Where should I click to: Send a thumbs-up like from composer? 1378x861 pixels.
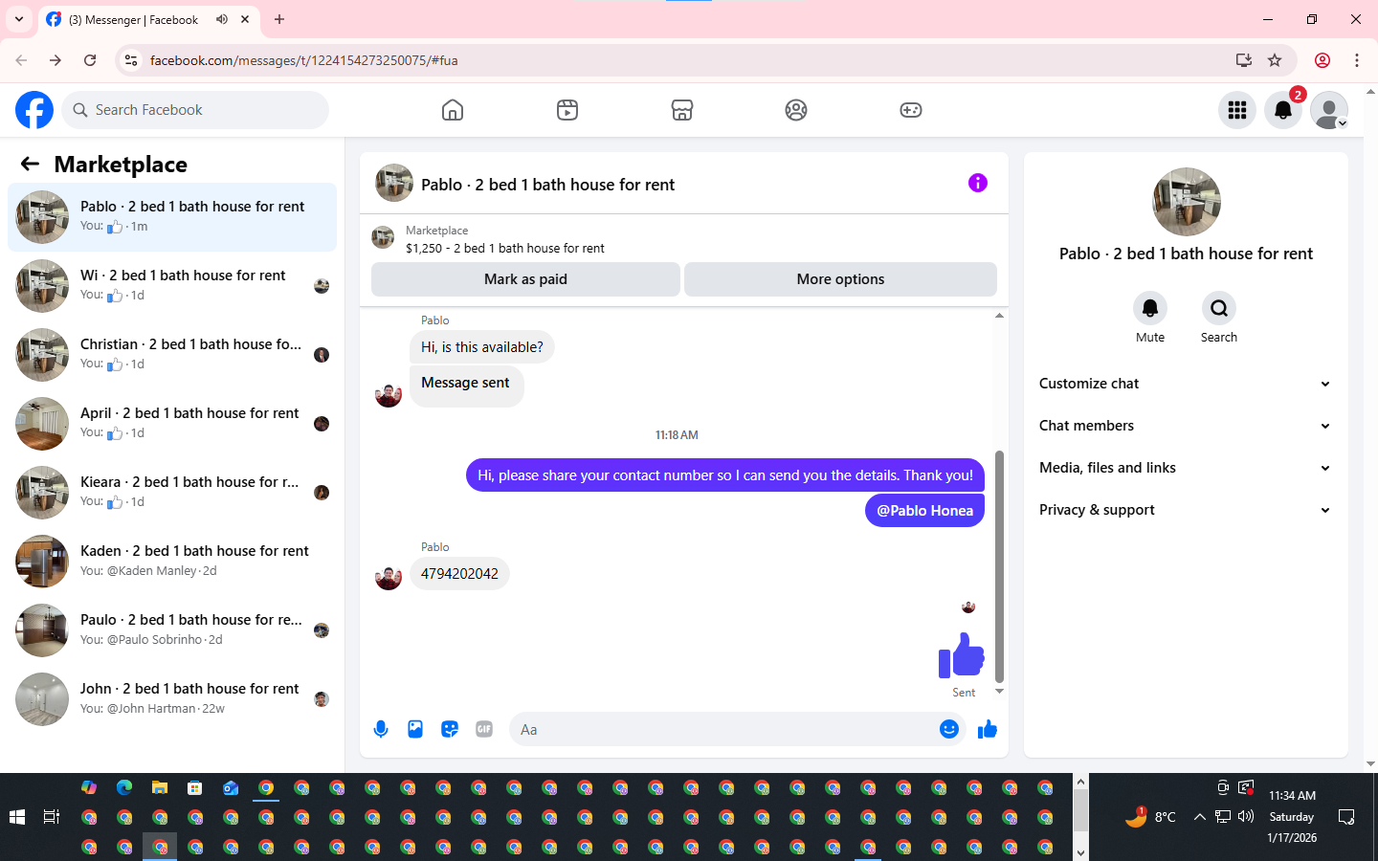(x=988, y=729)
